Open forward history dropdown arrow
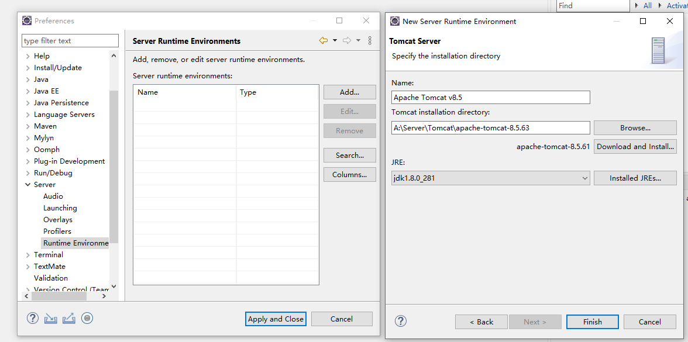Image resolution: width=688 pixels, height=342 pixels. pyautogui.click(x=358, y=40)
